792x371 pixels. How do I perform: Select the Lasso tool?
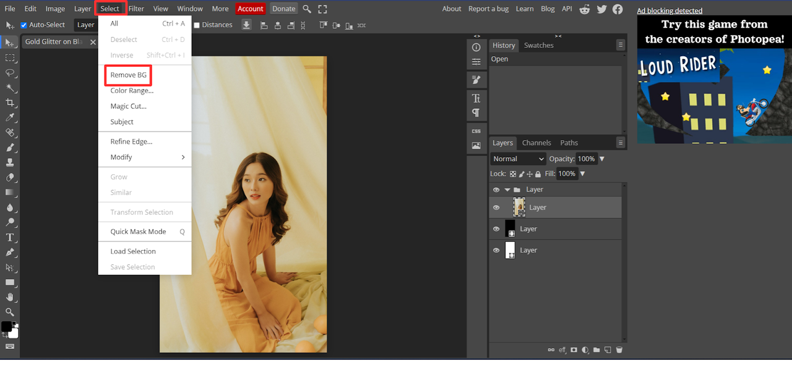point(10,73)
